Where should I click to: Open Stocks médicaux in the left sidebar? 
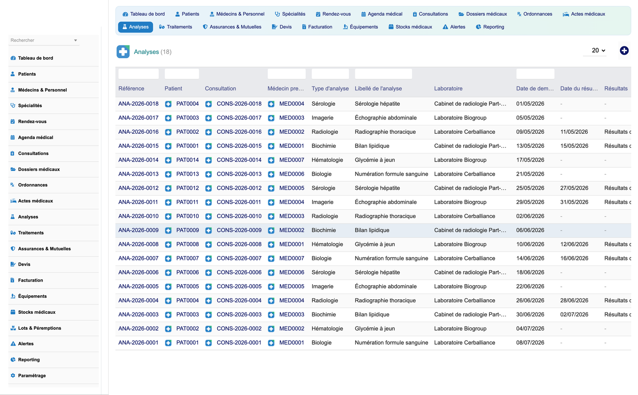coord(37,312)
